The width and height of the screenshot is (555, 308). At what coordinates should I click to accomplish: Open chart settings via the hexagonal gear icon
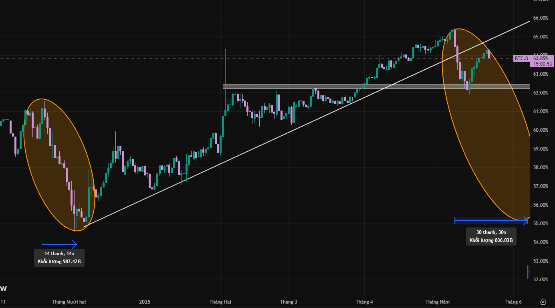pyautogui.click(x=543, y=302)
